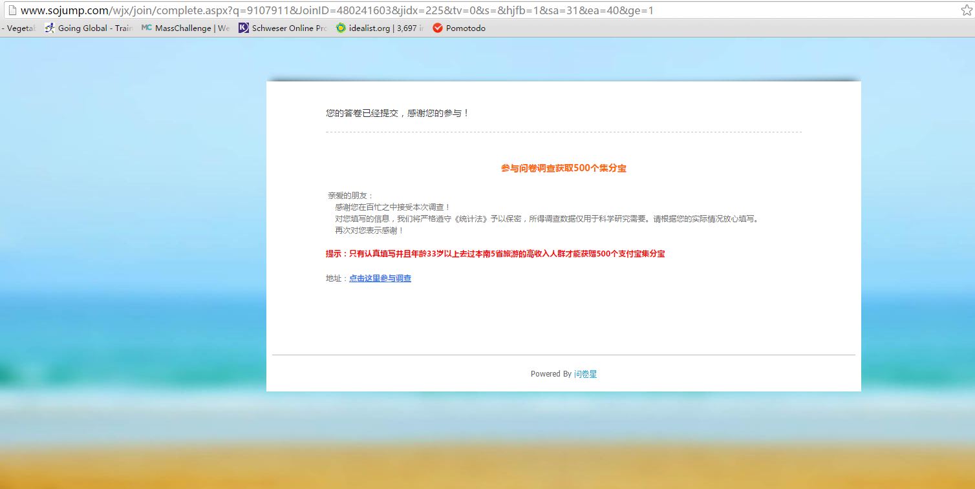Click the red Pomotodo checkmark icon

(x=438, y=28)
